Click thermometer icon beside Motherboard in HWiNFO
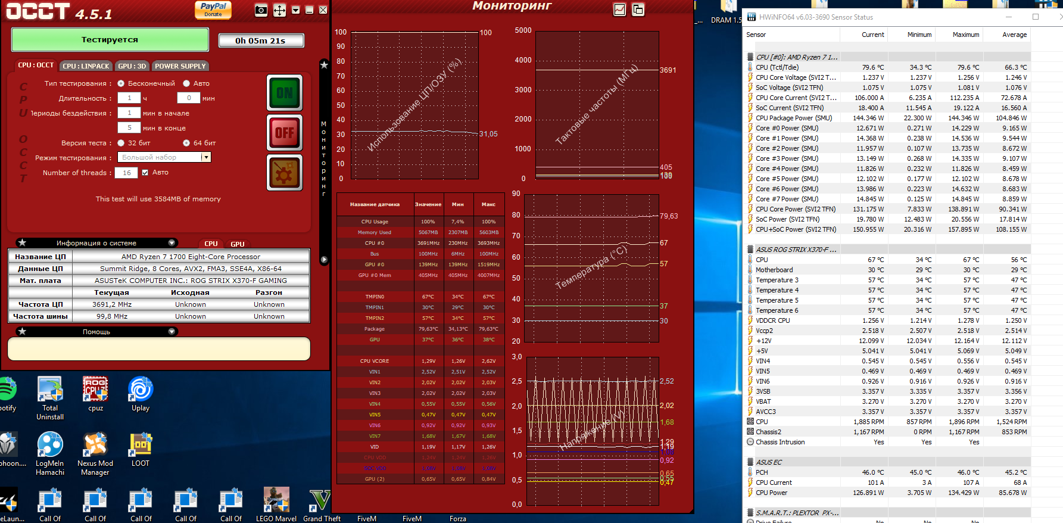The height and width of the screenshot is (523, 1063). pos(750,270)
